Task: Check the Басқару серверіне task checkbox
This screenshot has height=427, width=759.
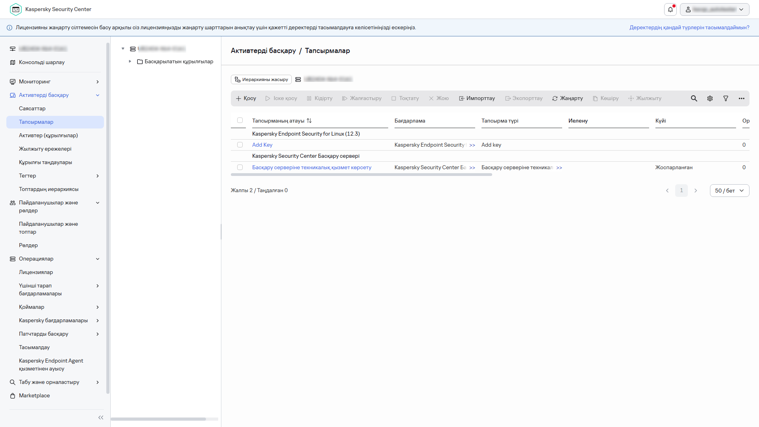Action: pyautogui.click(x=240, y=167)
